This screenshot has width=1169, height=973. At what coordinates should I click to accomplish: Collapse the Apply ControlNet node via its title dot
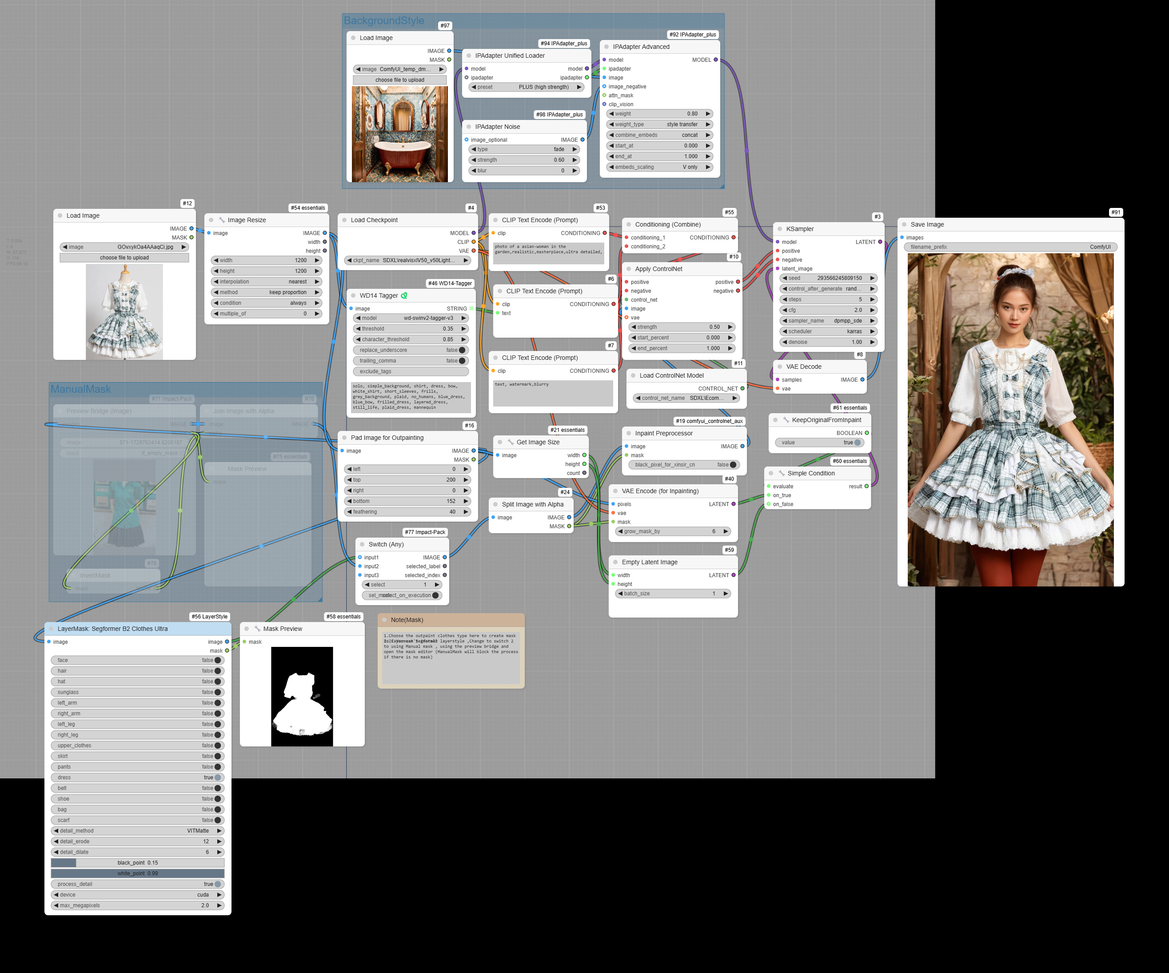point(628,269)
